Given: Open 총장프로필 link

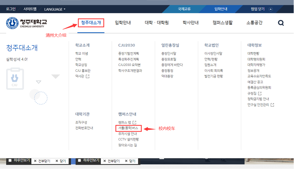Looking at the screenshot, I should click(x=169, y=59).
